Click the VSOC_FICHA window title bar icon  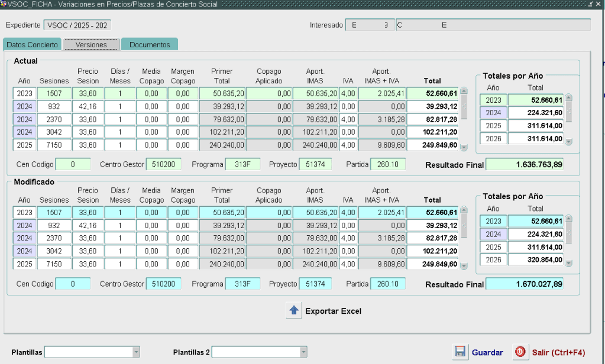pos(4,4)
